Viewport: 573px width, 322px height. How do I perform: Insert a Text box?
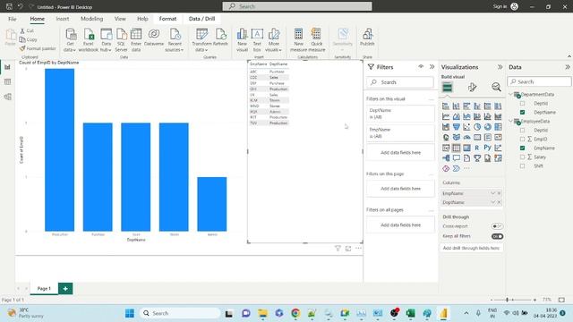257,39
